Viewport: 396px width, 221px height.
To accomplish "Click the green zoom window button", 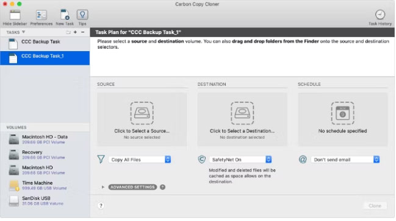I will (x=19, y=4).
